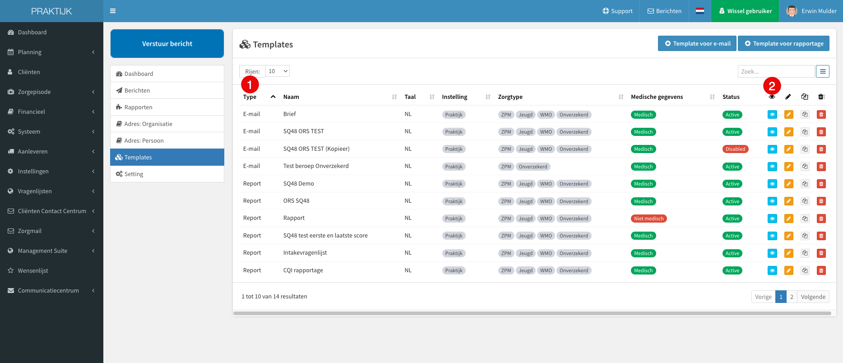Sort by the Taal column
This screenshot has height=363, width=843.
(x=419, y=97)
